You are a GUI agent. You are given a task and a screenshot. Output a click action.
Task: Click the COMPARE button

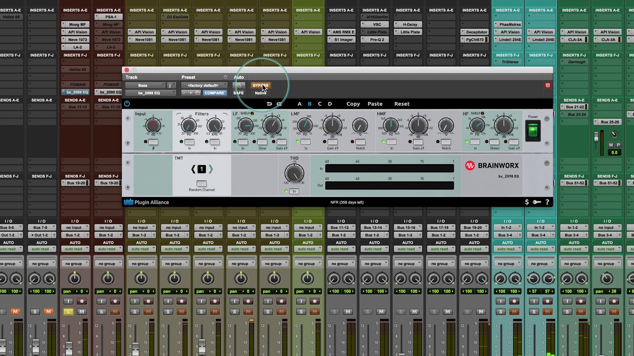click(214, 93)
